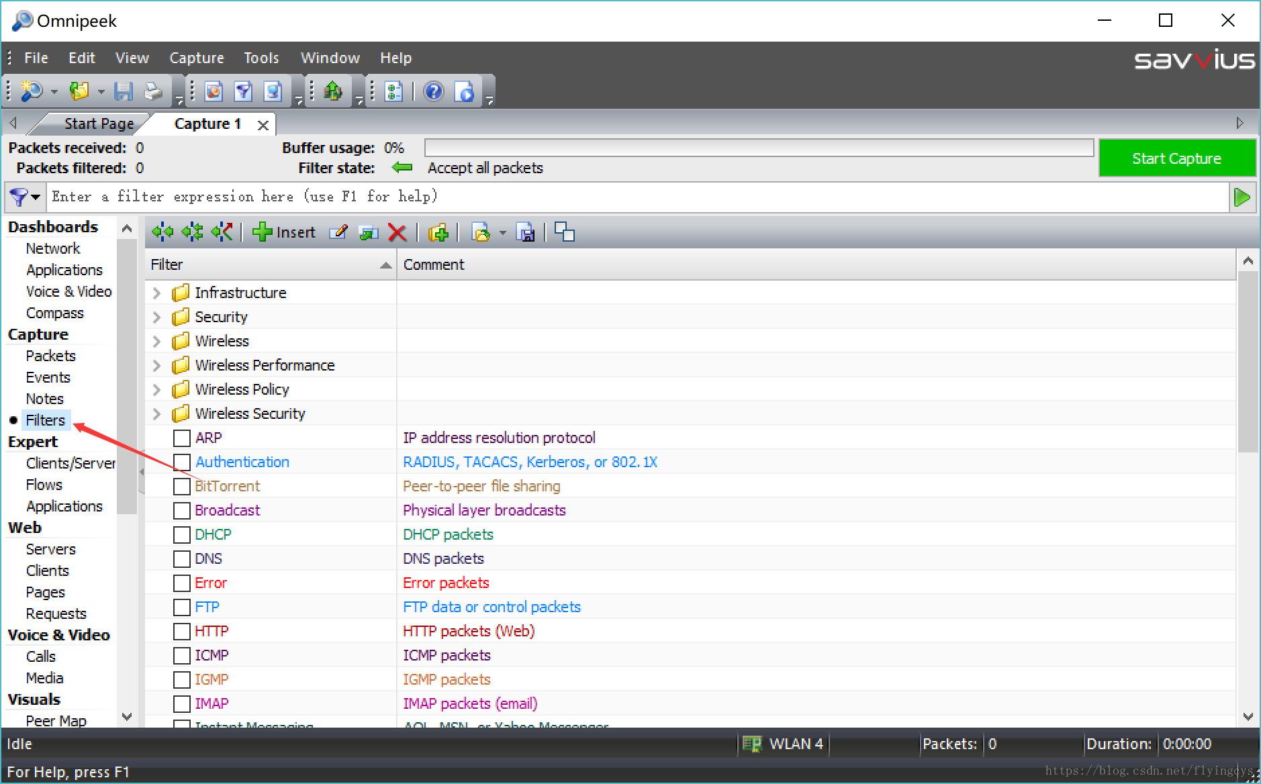1261x784 pixels.
Task: Click the name table computer toolbar icon
Action: point(273,91)
